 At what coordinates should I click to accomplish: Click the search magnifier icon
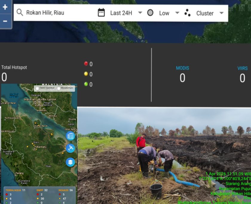[20, 13]
